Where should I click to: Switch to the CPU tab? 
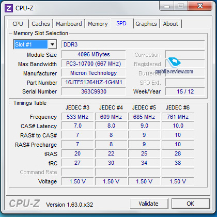pyautogui.click(x=18, y=24)
